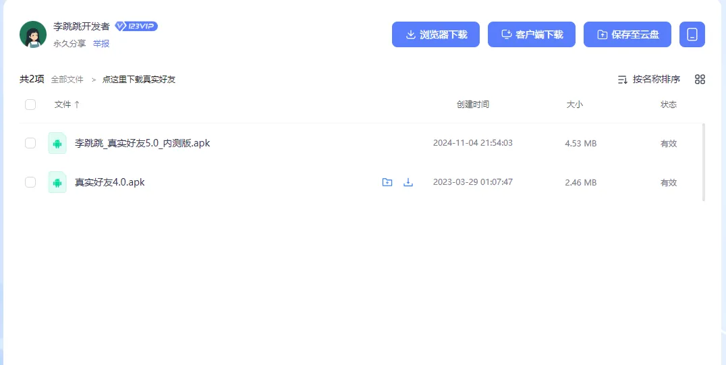726x365 pixels.
Task: Click the 永久分享 label
Action: pos(70,44)
